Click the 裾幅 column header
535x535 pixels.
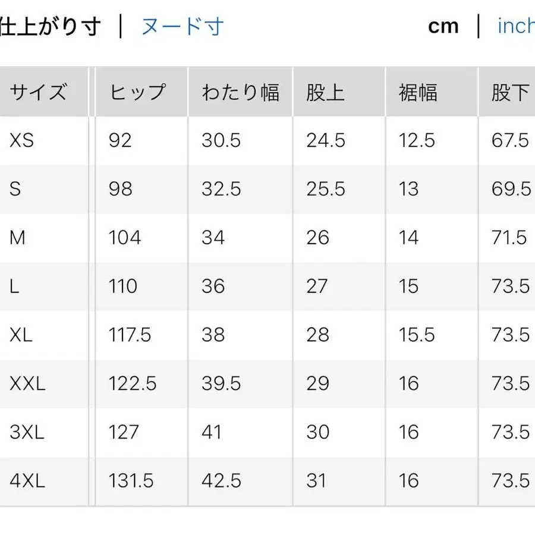(x=418, y=91)
